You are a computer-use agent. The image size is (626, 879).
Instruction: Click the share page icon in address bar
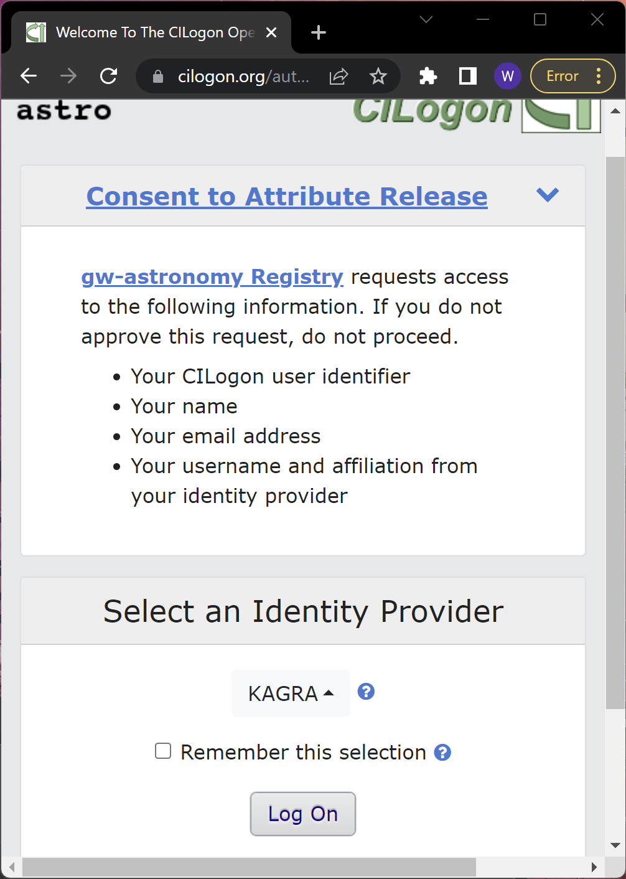click(339, 76)
